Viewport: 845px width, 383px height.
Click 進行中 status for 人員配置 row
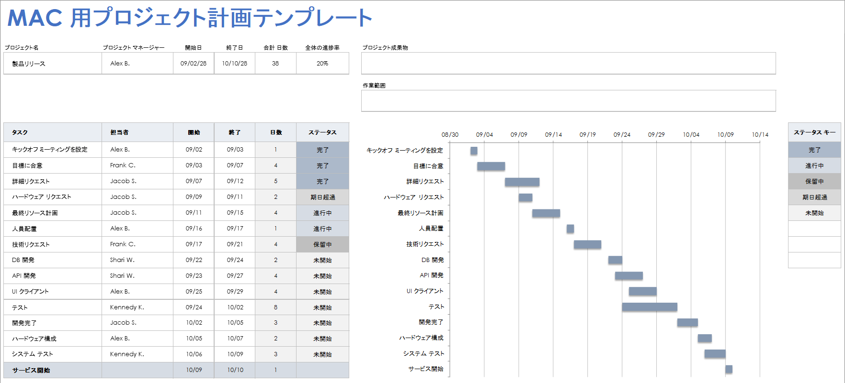pyautogui.click(x=322, y=229)
